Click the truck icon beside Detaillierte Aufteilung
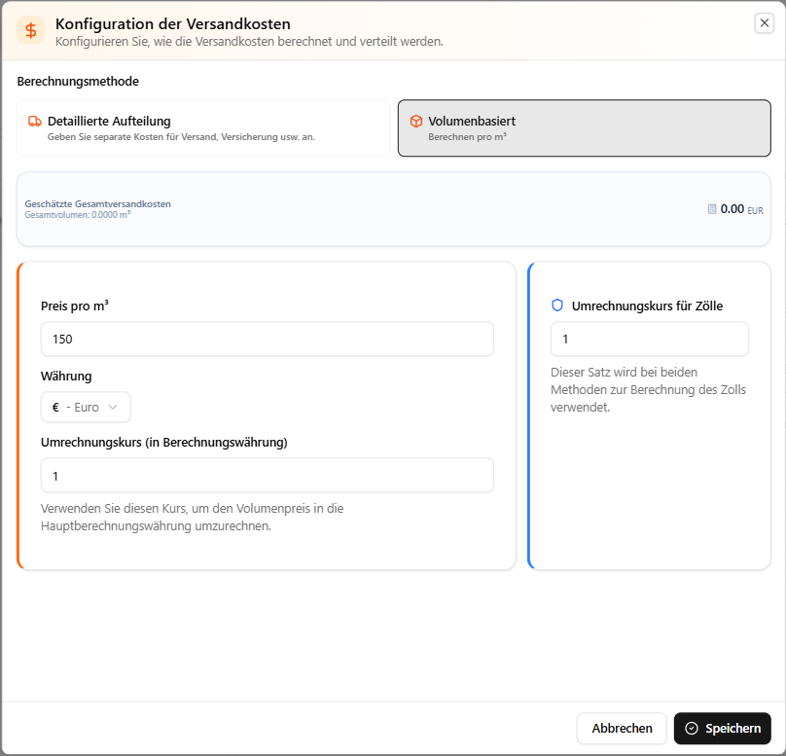 pyautogui.click(x=35, y=122)
